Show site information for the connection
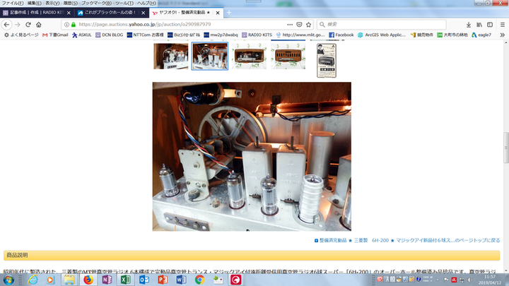The image size is (509, 286). (66, 24)
